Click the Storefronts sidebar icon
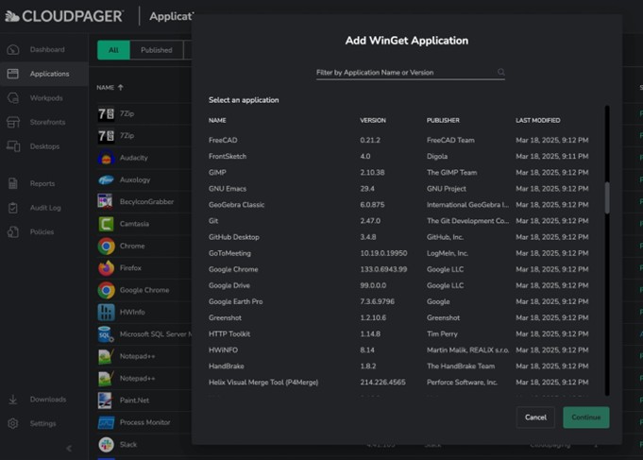This screenshot has width=643, height=460. pos(13,122)
